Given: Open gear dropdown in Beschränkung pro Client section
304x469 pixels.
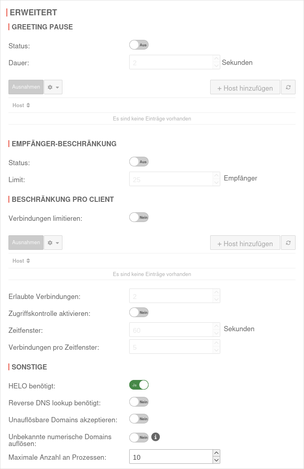Looking at the screenshot, I should [53, 243].
